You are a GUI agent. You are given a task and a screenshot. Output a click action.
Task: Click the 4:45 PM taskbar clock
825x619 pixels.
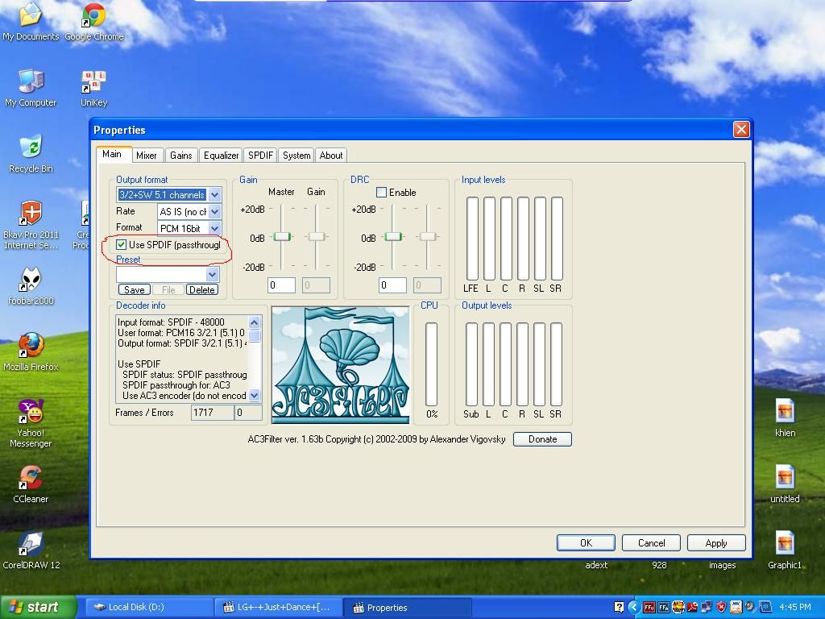795,607
